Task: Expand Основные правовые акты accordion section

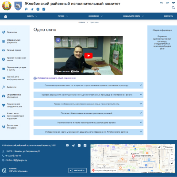Action: (88, 85)
